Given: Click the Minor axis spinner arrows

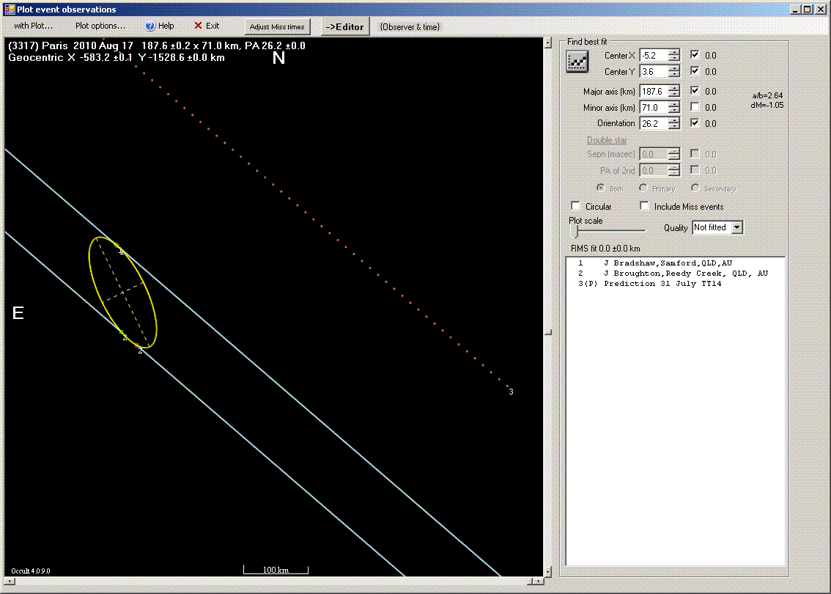Looking at the screenshot, I should click(x=674, y=108).
